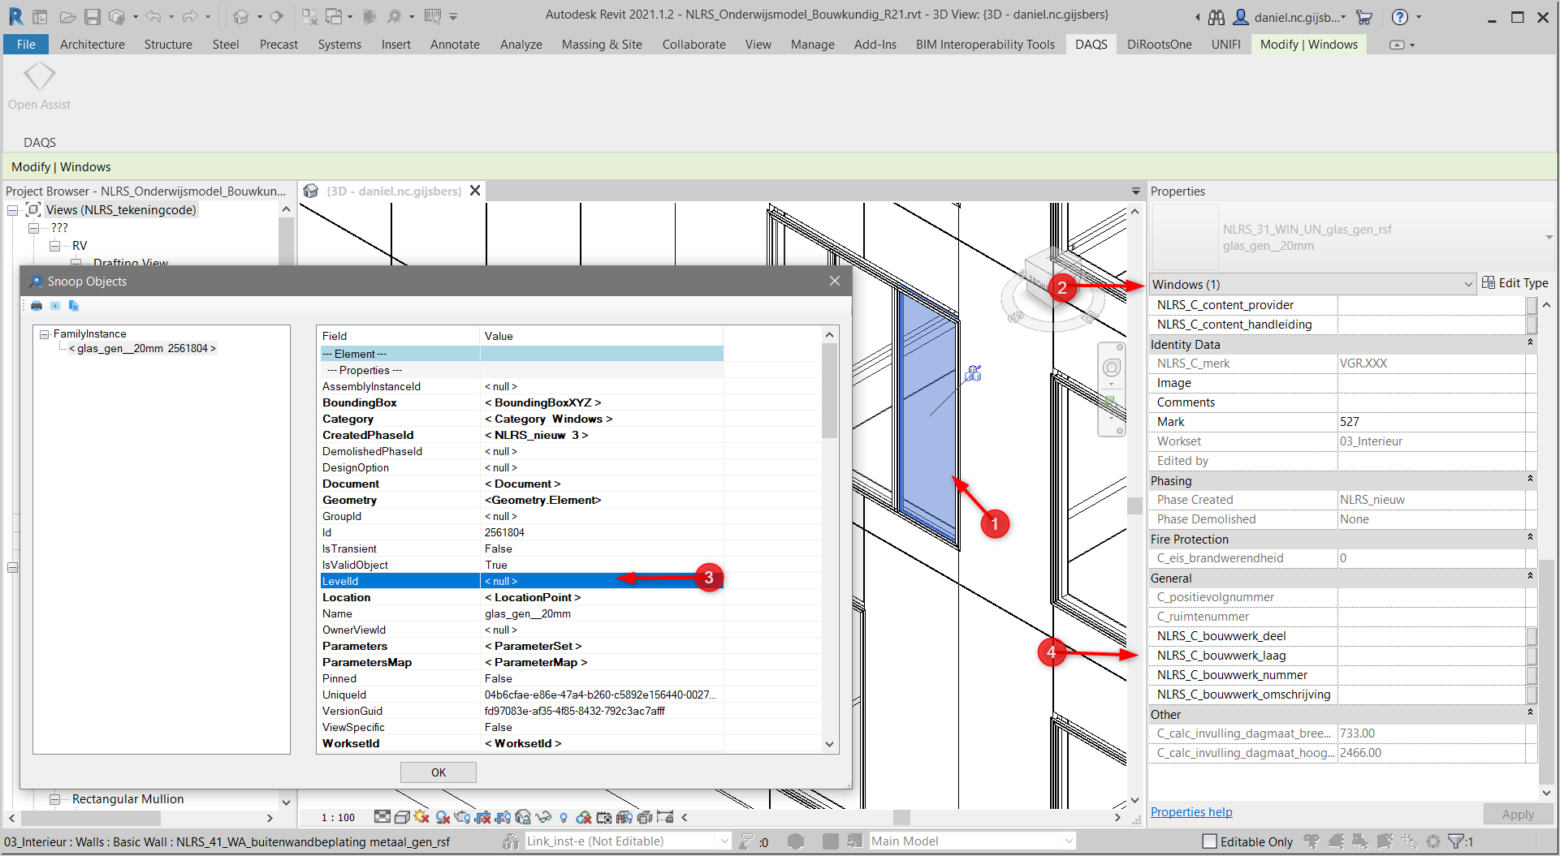Toggle the Editable Only checkbox

[x=1209, y=841]
